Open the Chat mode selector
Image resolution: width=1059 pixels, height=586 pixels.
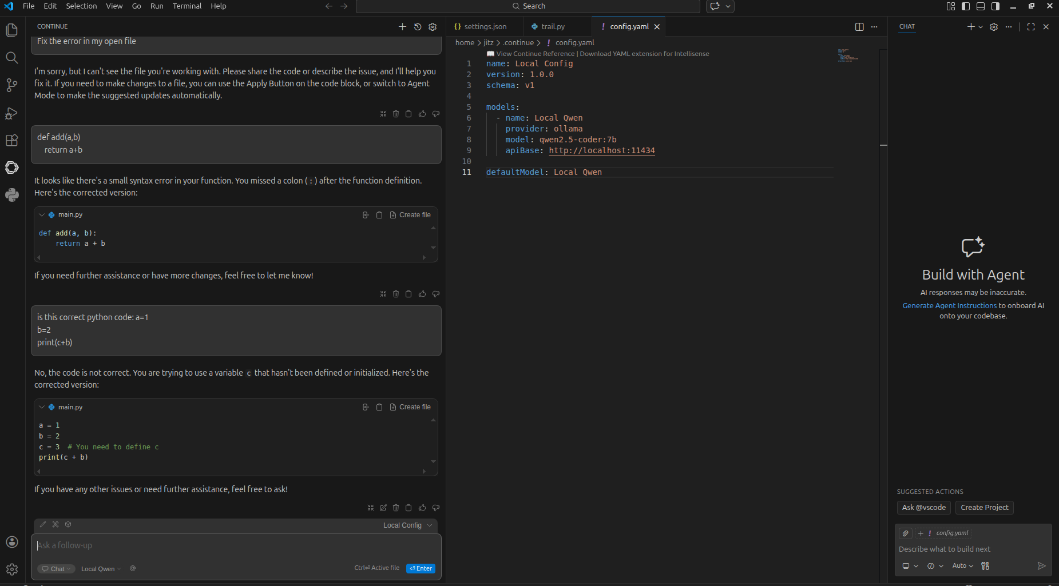pos(56,569)
